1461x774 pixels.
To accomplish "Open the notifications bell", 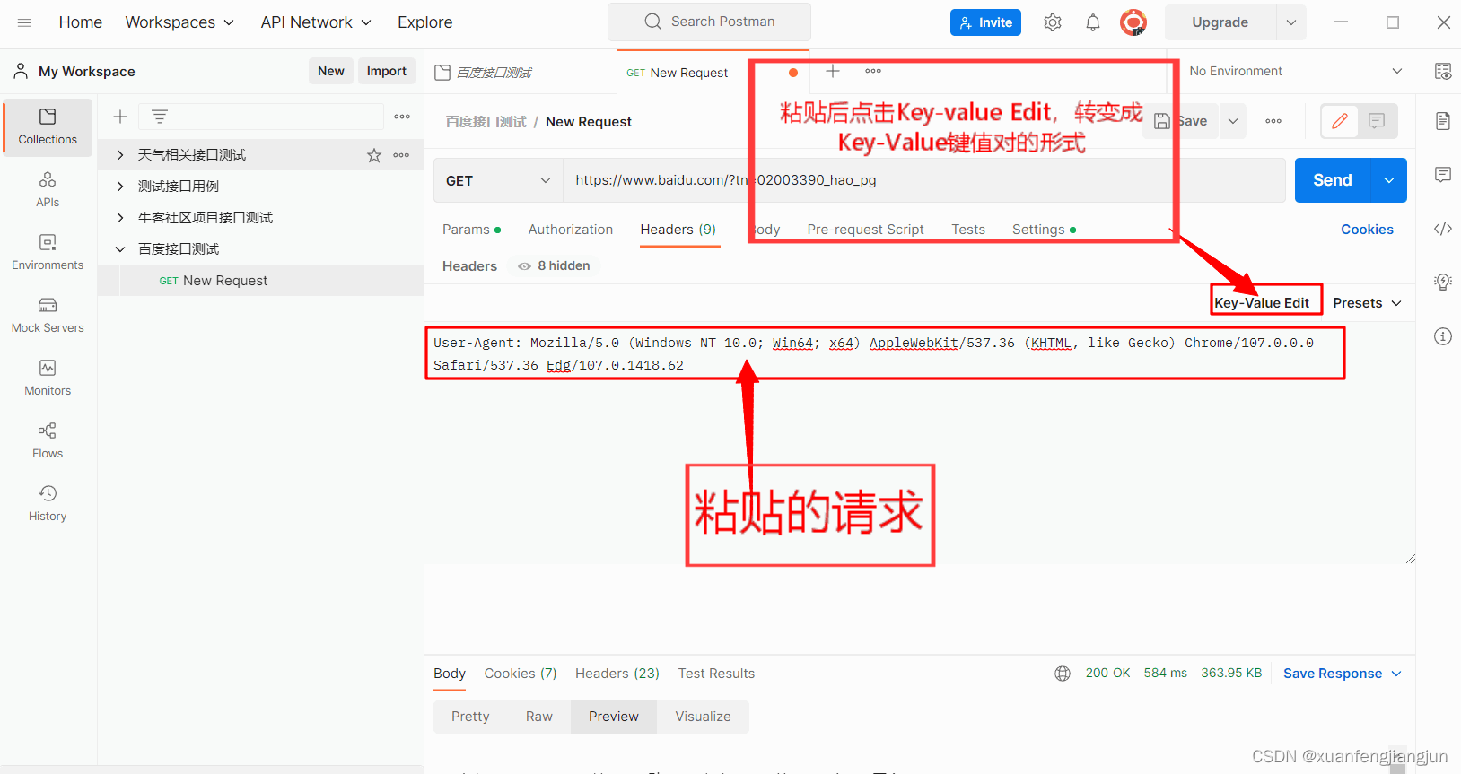I will click(1093, 22).
